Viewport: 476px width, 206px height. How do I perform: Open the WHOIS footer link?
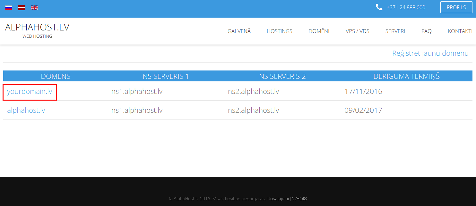[299, 199]
